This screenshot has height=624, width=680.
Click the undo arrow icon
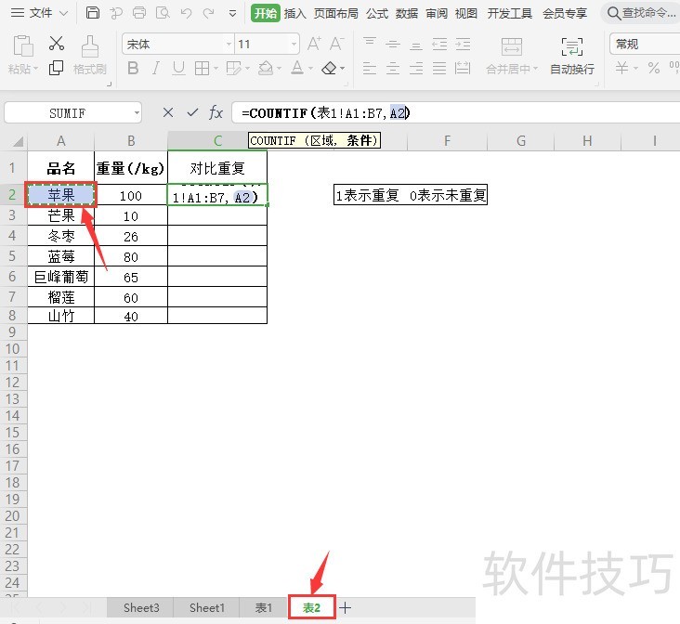point(186,13)
